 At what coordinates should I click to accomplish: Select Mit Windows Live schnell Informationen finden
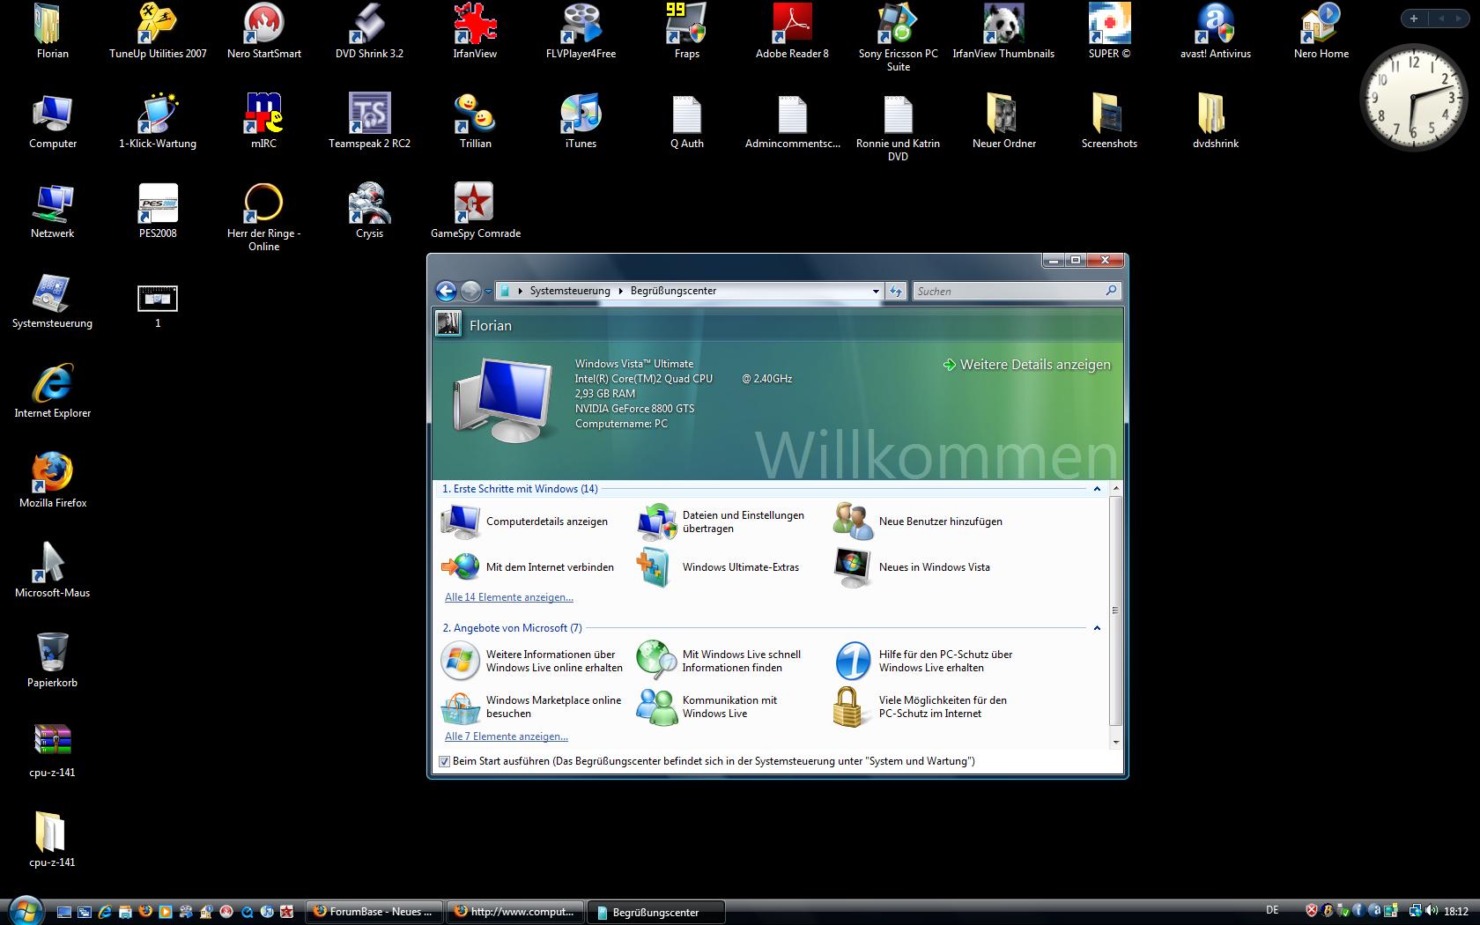[x=720, y=661]
